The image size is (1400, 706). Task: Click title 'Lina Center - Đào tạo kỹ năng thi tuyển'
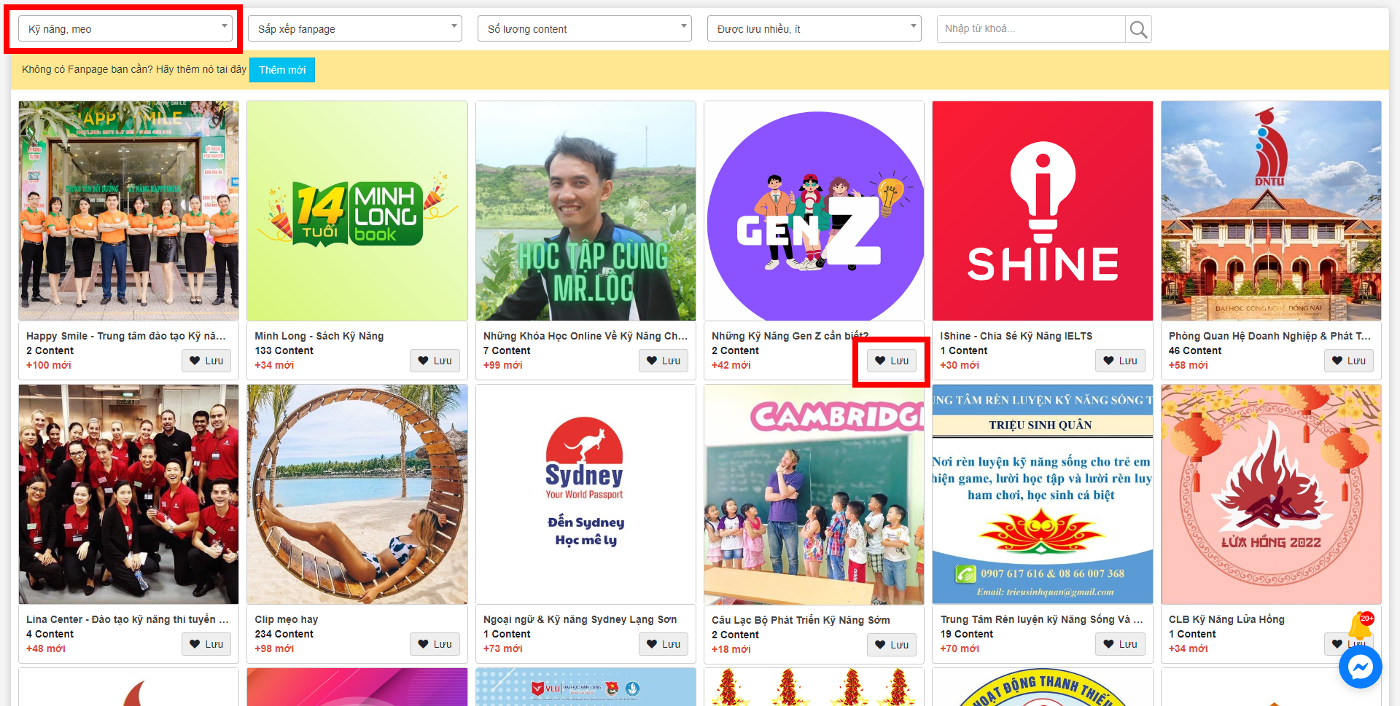tap(127, 619)
